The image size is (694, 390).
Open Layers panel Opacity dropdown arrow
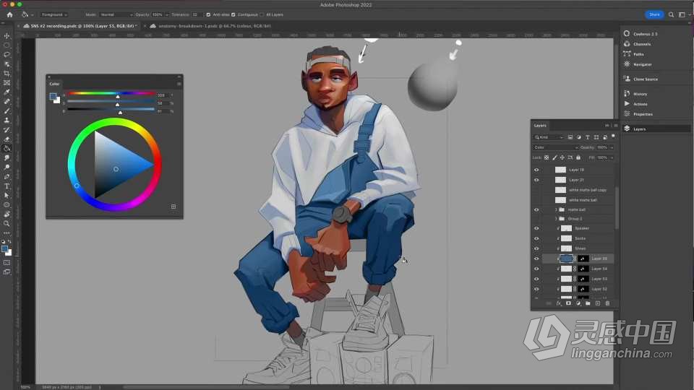click(612, 147)
